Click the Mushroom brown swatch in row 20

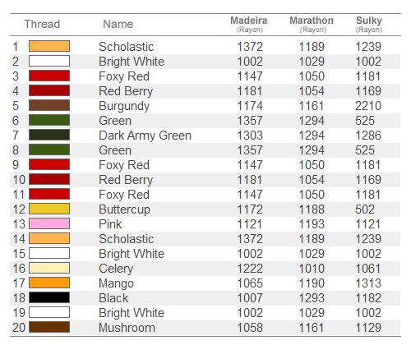49,327
